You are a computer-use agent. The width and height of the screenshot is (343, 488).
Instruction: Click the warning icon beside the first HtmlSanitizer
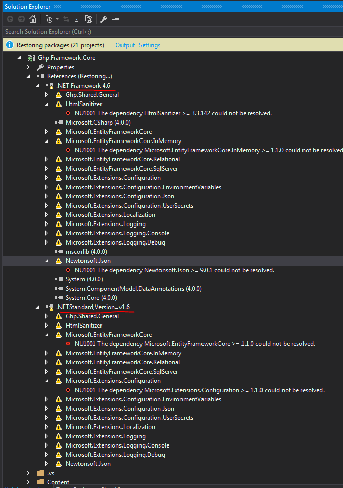coord(58,104)
